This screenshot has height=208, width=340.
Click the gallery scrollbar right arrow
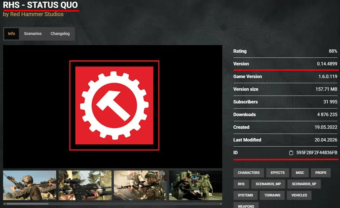[221, 204]
